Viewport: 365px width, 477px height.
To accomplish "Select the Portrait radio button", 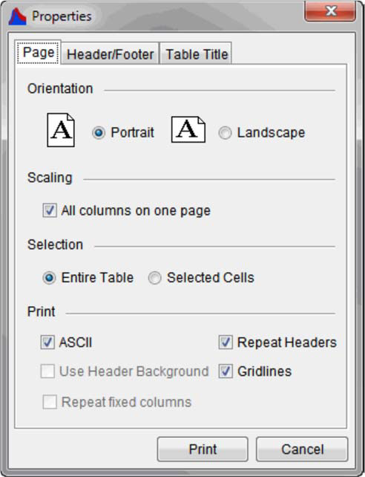I will [x=99, y=133].
